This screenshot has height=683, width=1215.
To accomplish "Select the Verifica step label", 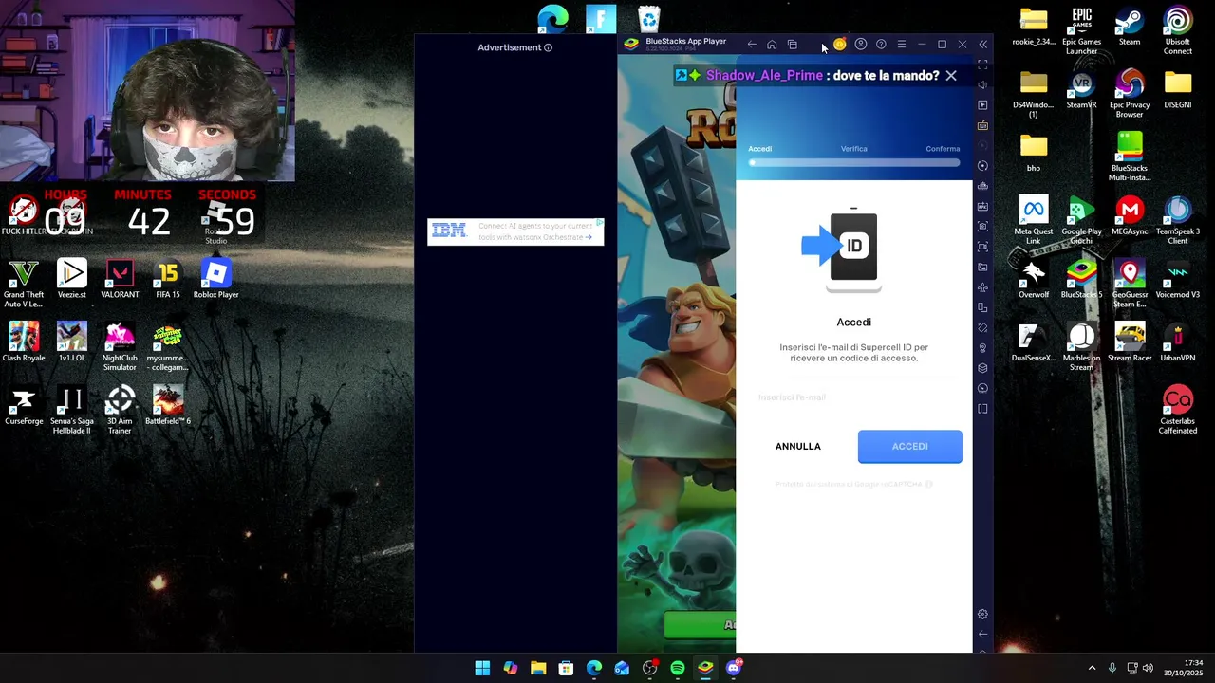I will click(x=853, y=149).
